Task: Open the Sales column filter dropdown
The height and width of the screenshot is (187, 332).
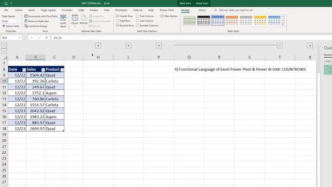Action: click(43, 70)
